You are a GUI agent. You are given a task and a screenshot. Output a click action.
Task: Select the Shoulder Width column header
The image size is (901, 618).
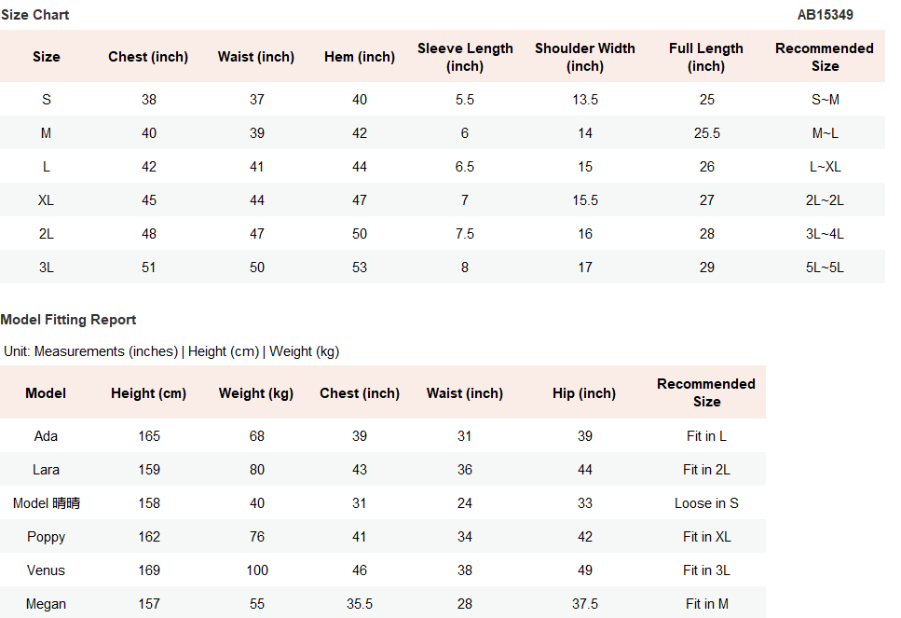click(x=585, y=57)
